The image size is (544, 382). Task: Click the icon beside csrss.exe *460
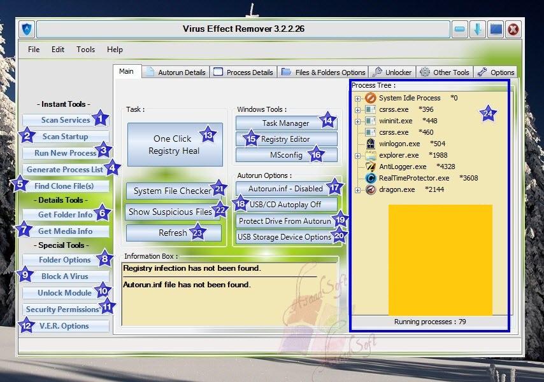[371, 132]
